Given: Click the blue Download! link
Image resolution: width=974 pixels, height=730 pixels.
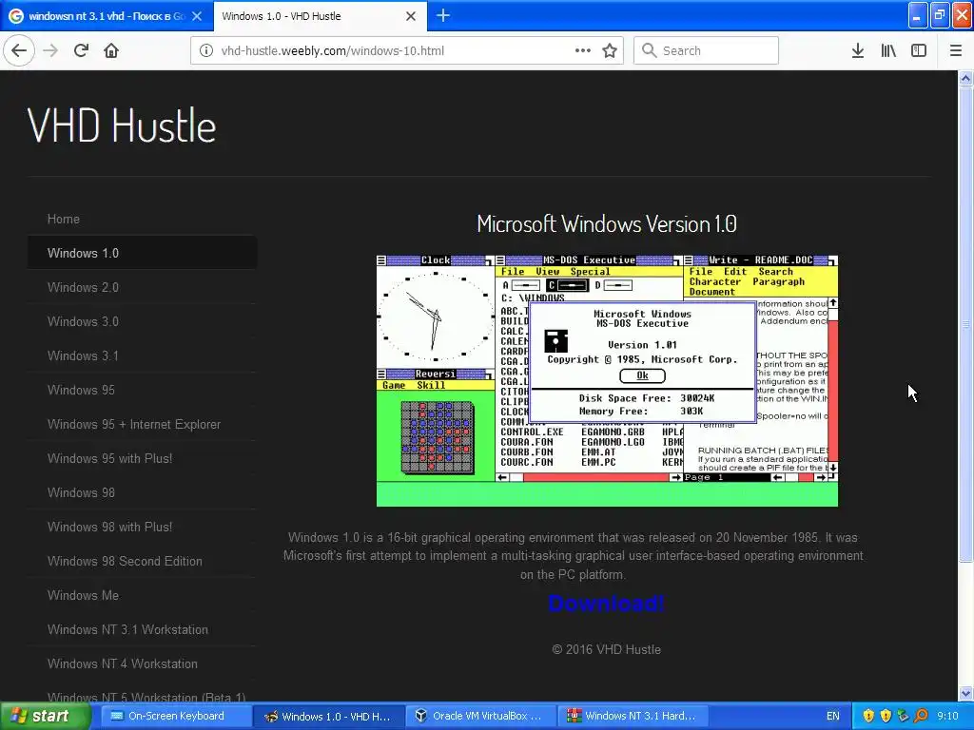Looking at the screenshot, I should [x=606, y=603].
